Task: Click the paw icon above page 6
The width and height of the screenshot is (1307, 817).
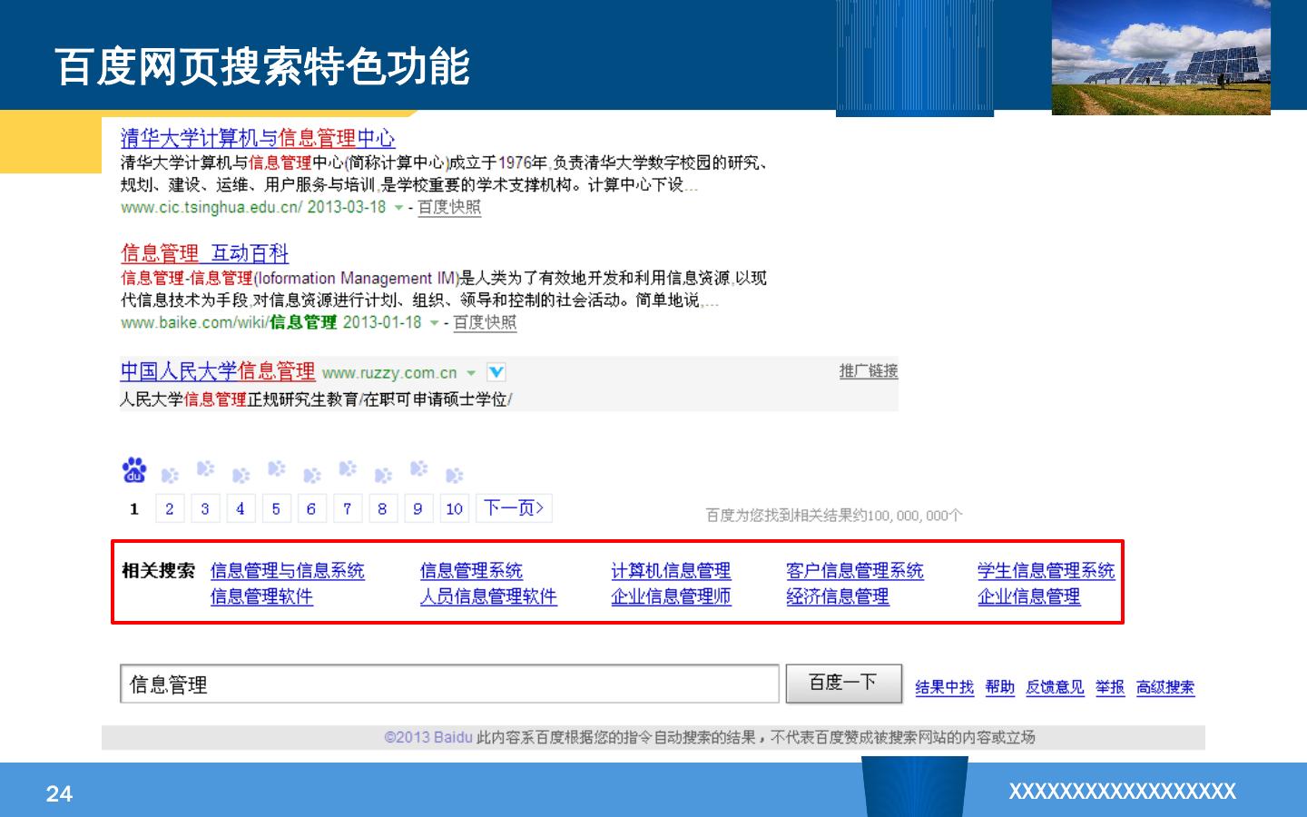Action: point(311,475)
